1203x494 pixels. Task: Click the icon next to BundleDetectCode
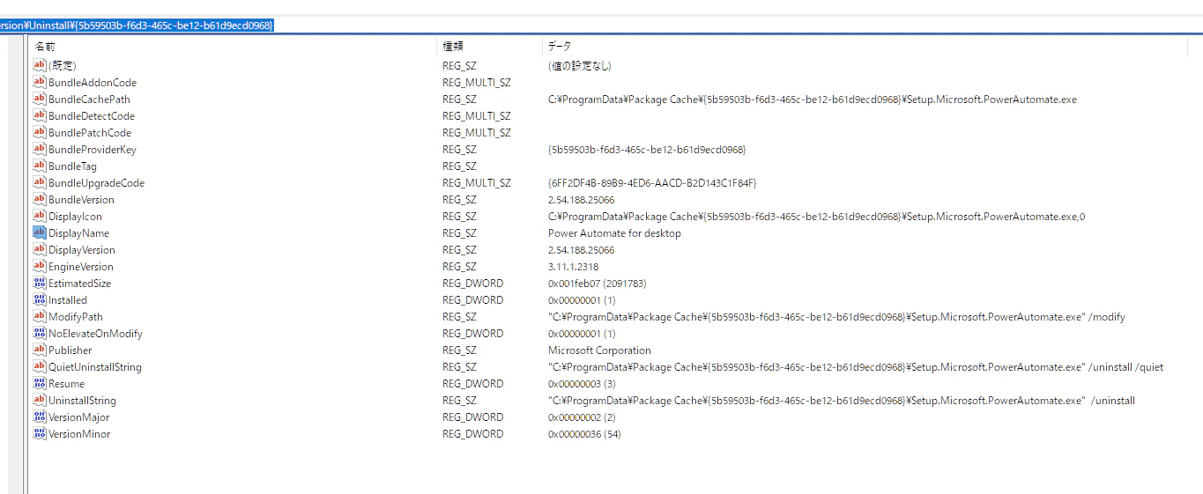pos(39,115)
